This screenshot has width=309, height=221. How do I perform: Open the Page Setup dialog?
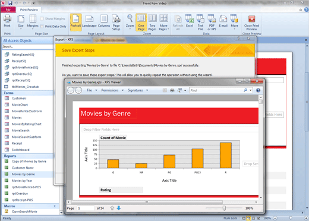[116, 23]
